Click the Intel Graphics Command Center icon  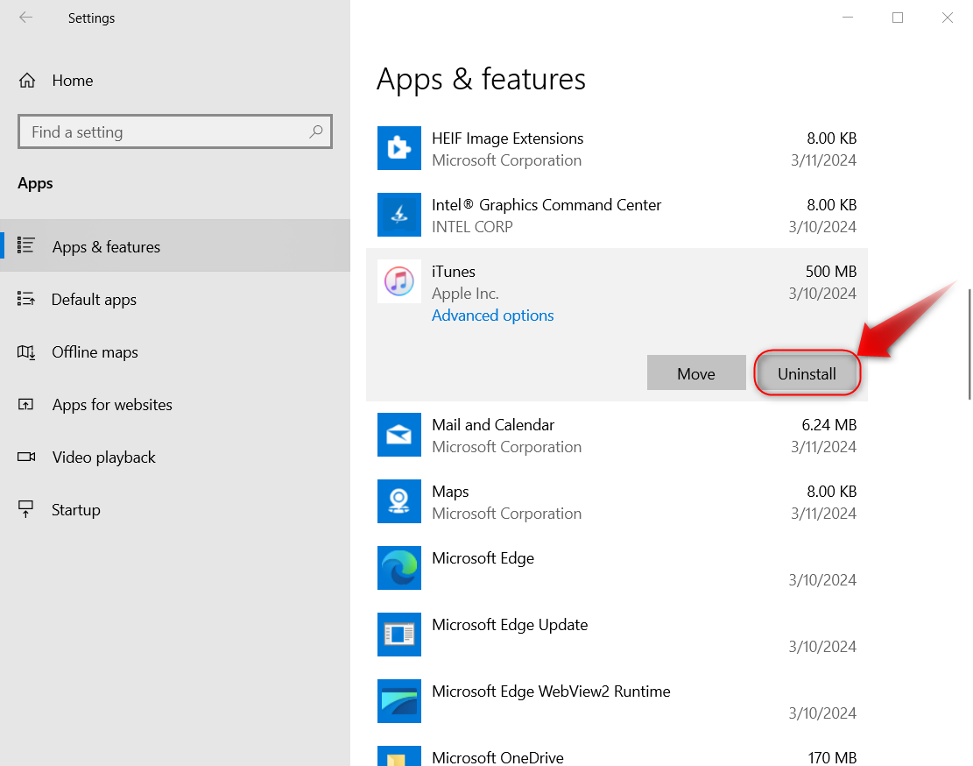(399, 215)
